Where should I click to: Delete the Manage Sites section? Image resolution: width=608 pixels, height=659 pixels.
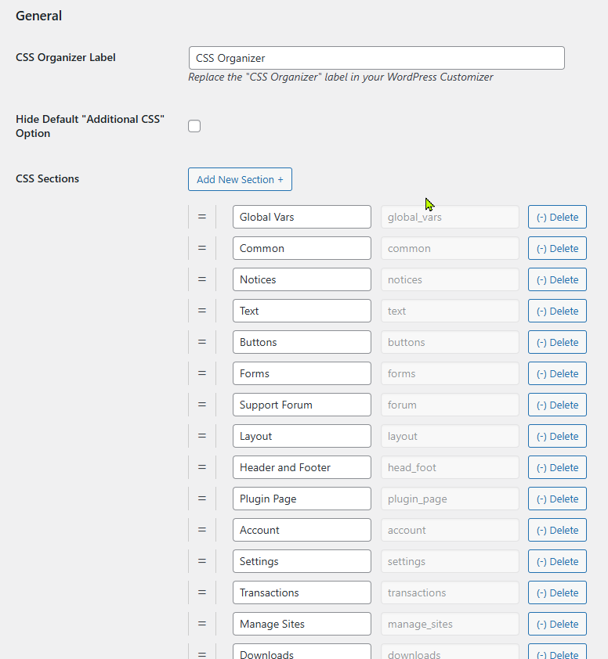point(557,624)
